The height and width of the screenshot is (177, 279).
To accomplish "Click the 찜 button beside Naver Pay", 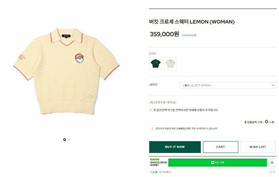I will 272,163.
